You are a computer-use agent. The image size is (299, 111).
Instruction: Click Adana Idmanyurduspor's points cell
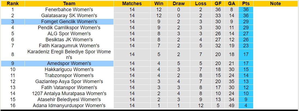coord(246,106)
